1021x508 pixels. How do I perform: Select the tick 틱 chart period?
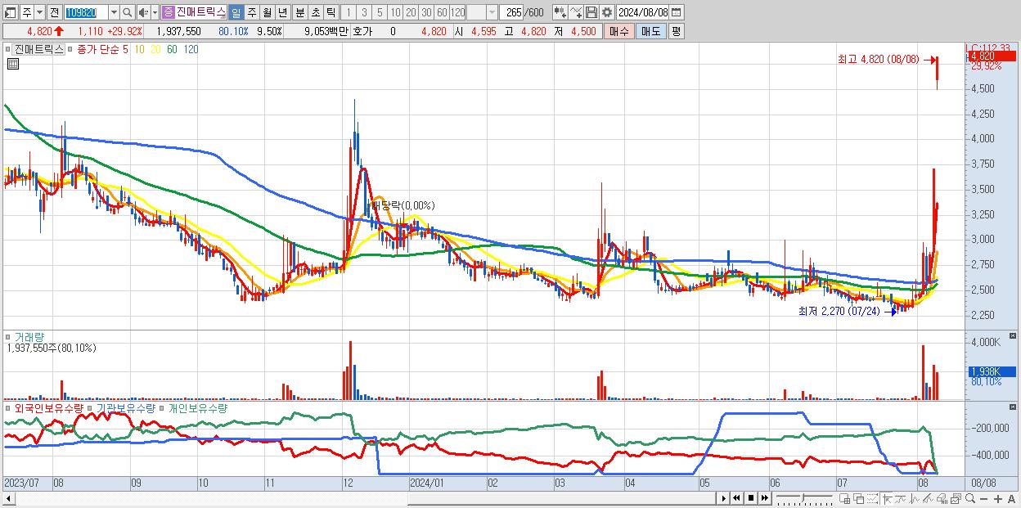[331, 12]
